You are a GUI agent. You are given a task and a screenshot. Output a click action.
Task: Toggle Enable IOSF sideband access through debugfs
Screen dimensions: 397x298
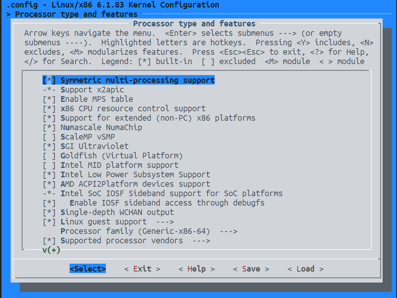click(49, 203)
